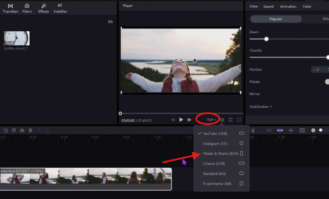Pick Standard (4:3) aspect ratio
329x199 pixels.
pyautogui.click(x=222, y=174)
